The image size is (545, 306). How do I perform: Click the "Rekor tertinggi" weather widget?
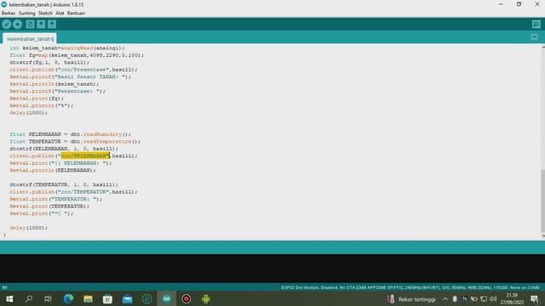(410, 299)
